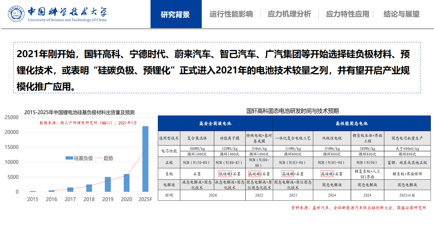Click the 2025F bar in the chart

coord(145,159)
